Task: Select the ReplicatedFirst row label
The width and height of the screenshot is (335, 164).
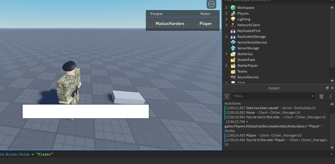Action: pos(249,31)
